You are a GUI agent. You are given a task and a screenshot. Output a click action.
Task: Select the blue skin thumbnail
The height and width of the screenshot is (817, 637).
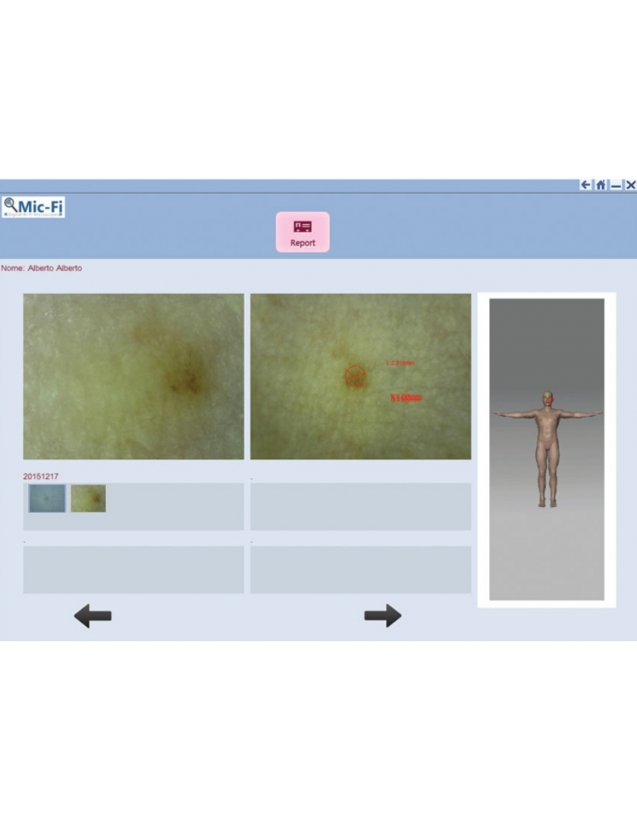coord(47,499)
